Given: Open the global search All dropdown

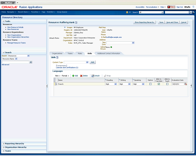Looking at the screenshot, I should (162, 12).
